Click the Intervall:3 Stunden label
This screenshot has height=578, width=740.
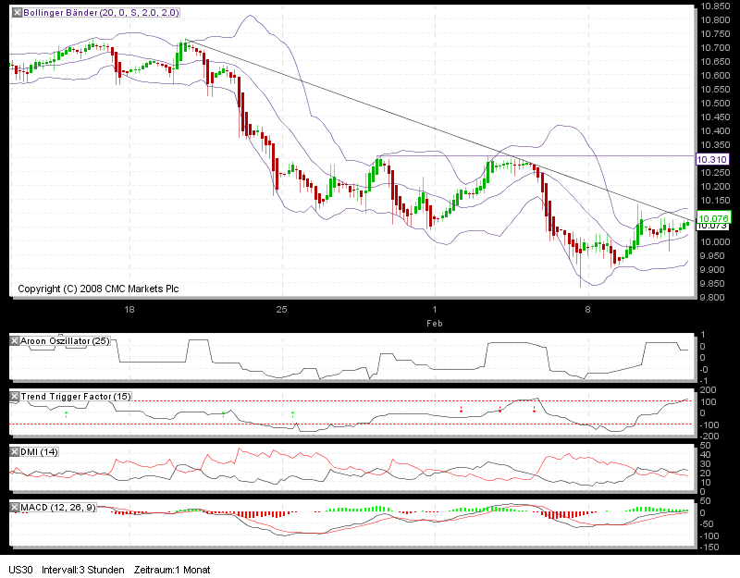pyautogui.click(x=83, y=570)
